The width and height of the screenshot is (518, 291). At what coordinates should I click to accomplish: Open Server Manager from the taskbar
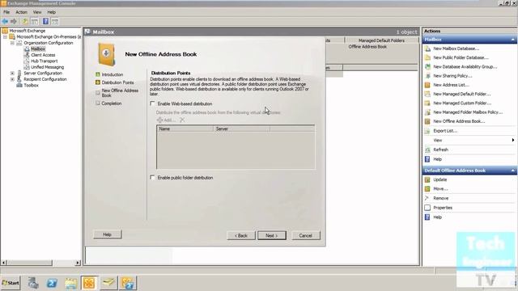coord(33,283)
